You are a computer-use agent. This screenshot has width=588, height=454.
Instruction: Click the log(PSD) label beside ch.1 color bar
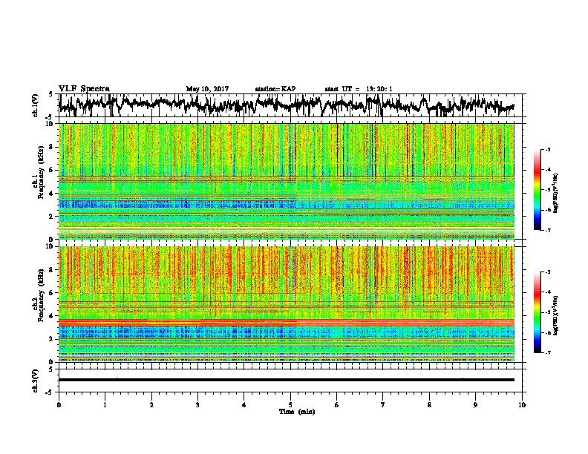coord(556,194)
